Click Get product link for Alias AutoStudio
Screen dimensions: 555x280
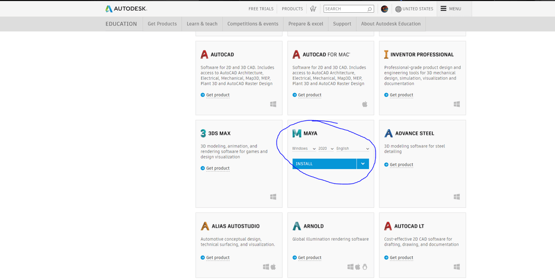(218, 258)
